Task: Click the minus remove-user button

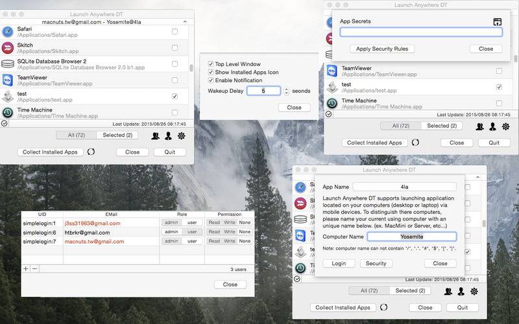Action: click(35, 269)
